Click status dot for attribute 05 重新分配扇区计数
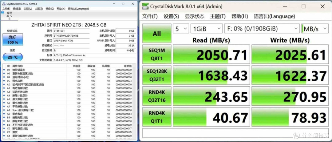 (4, 73)
